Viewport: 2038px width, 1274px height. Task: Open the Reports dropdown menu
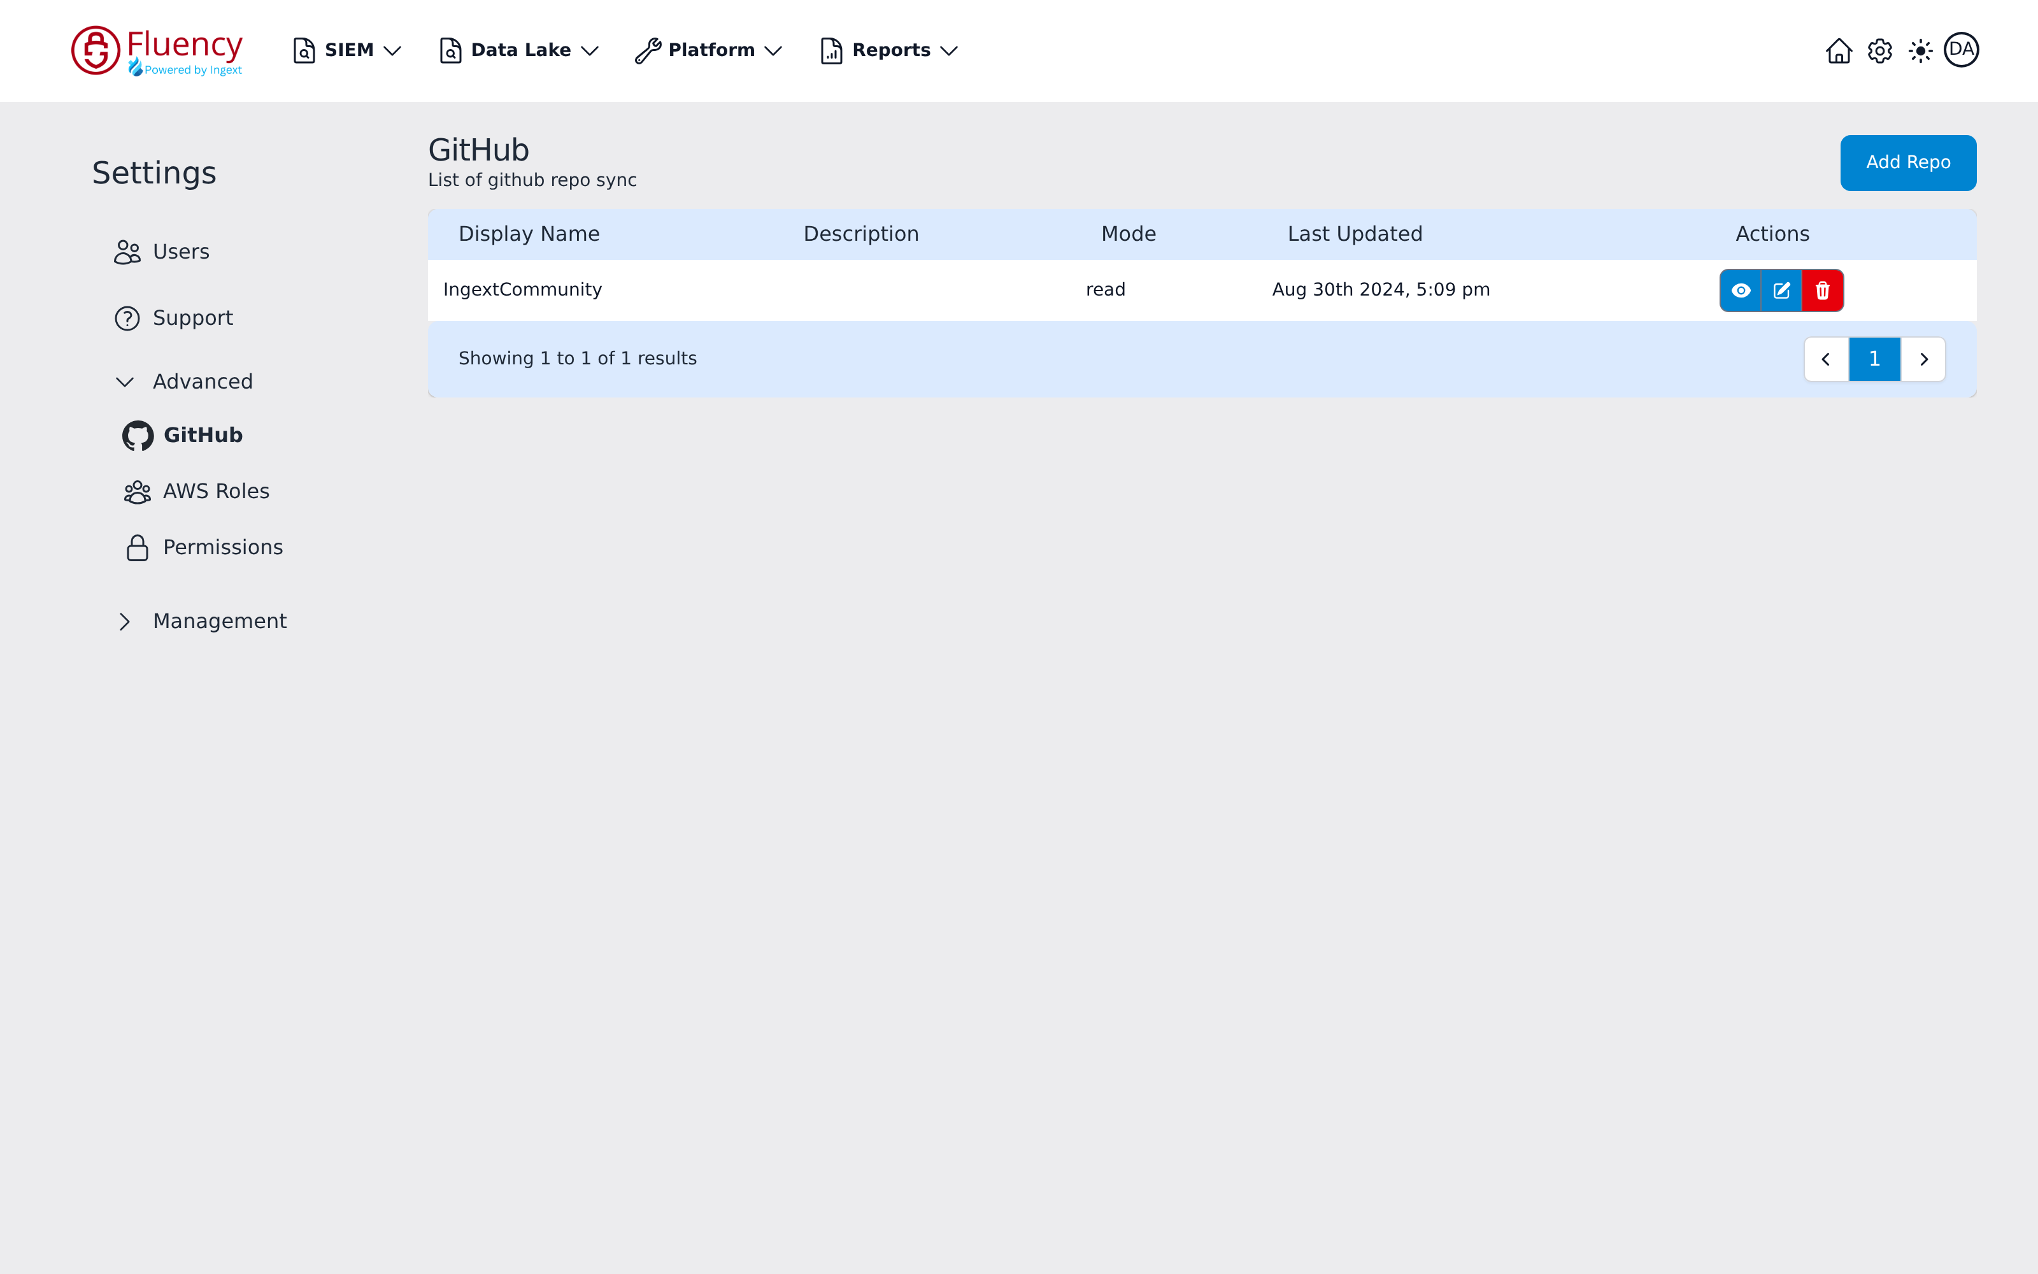(x=889, y=50)
